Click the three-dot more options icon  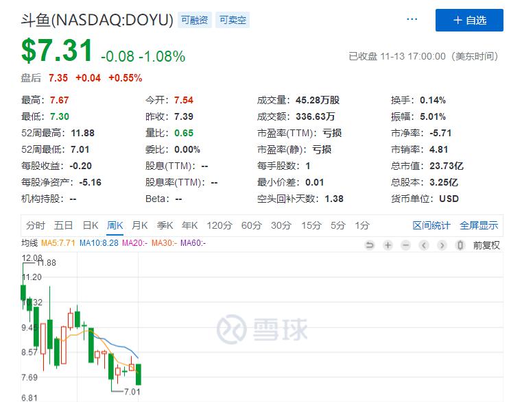pyautogui.click(x=412, y=19)
